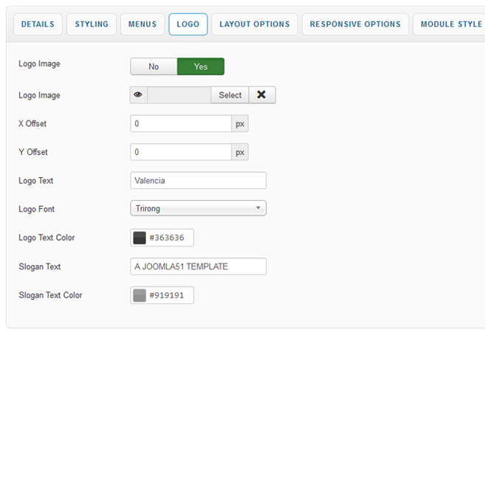Open the Logo Font dropdown
Viewport: 485px width, 485px height.
pyautogui.click(x=198, y=209)
